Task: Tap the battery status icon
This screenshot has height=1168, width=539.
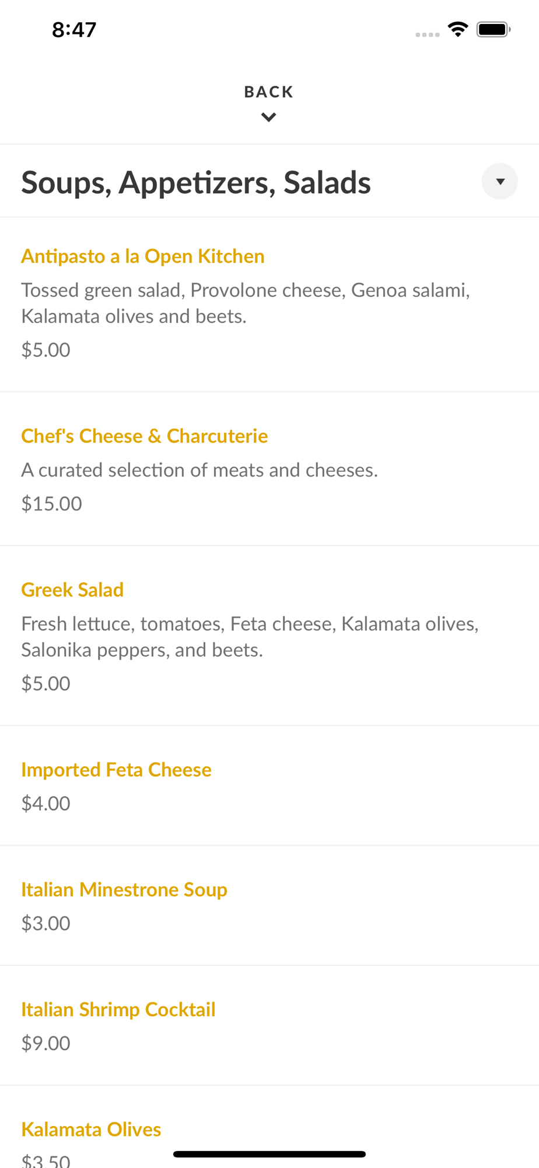Action: 494,29
